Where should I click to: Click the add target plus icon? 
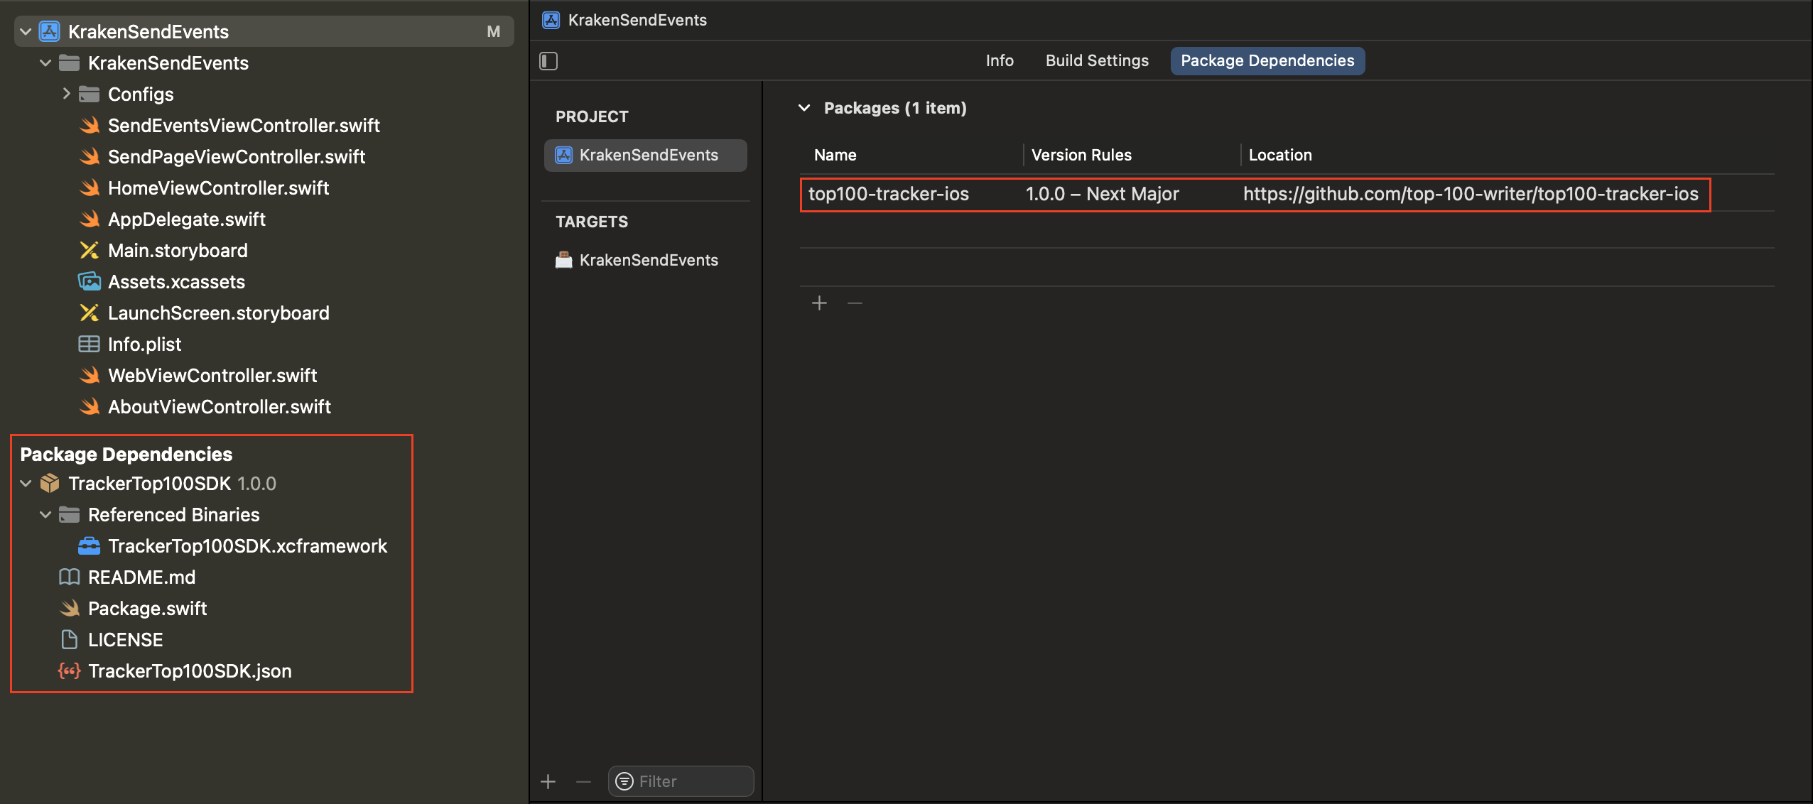[x=548, y=782]
